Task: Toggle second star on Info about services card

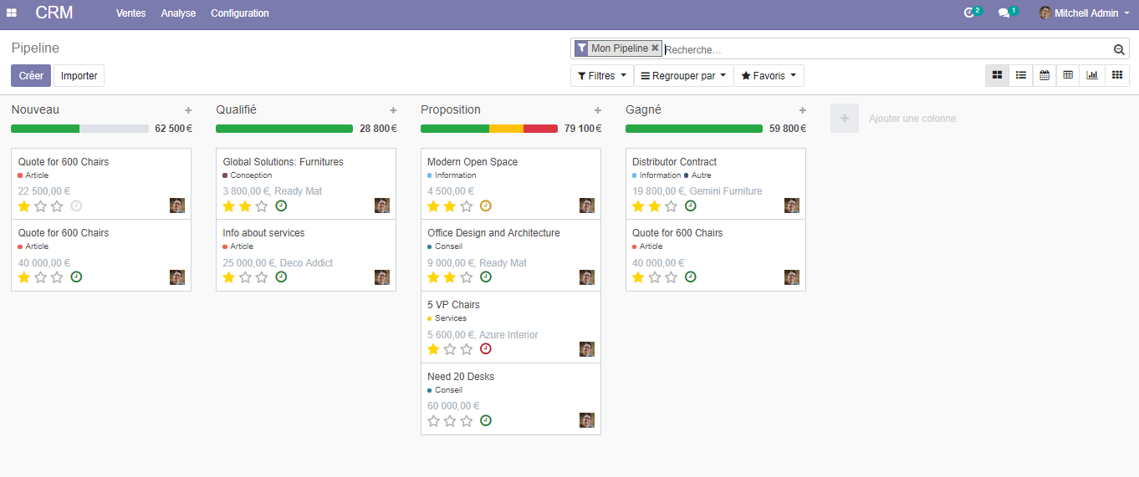Action: [x=245, y=277]
